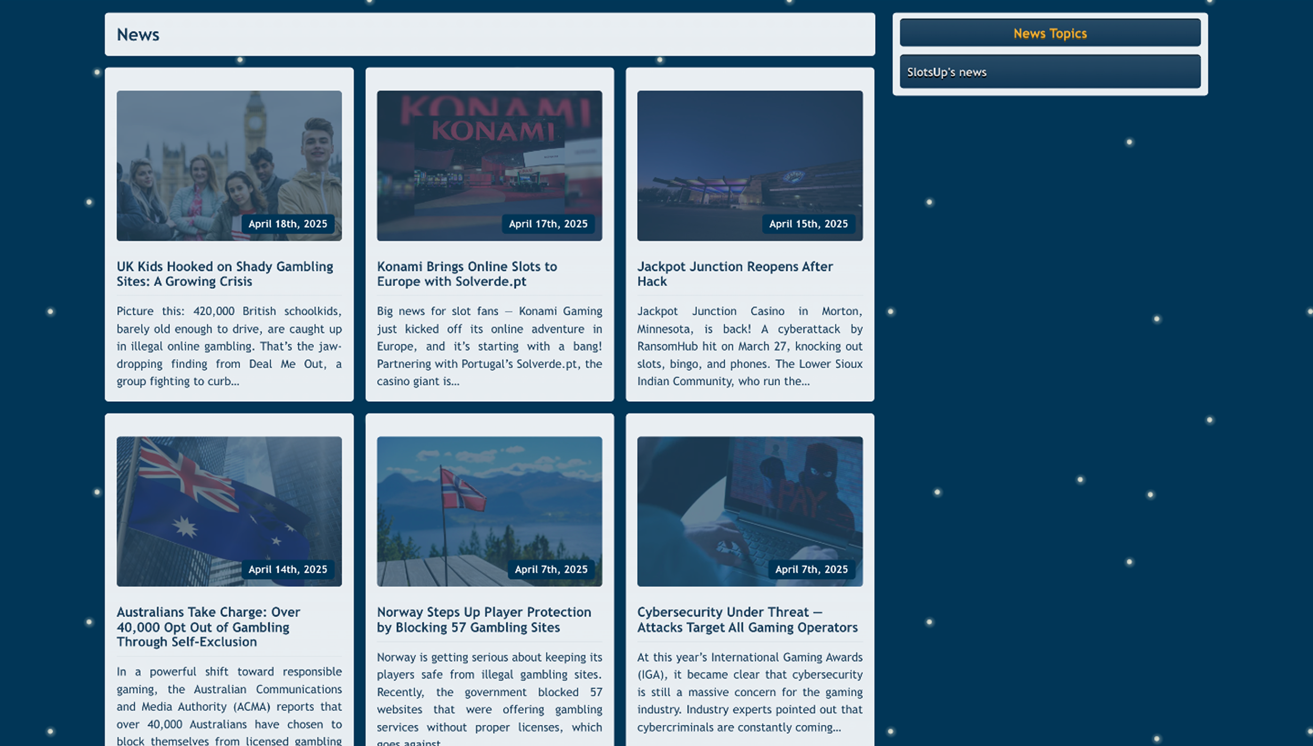Open the UK Kids Hooked on Shady Gambling Sites headline
The height and width of the screenshot is (746, 1313).
point(225,274)
